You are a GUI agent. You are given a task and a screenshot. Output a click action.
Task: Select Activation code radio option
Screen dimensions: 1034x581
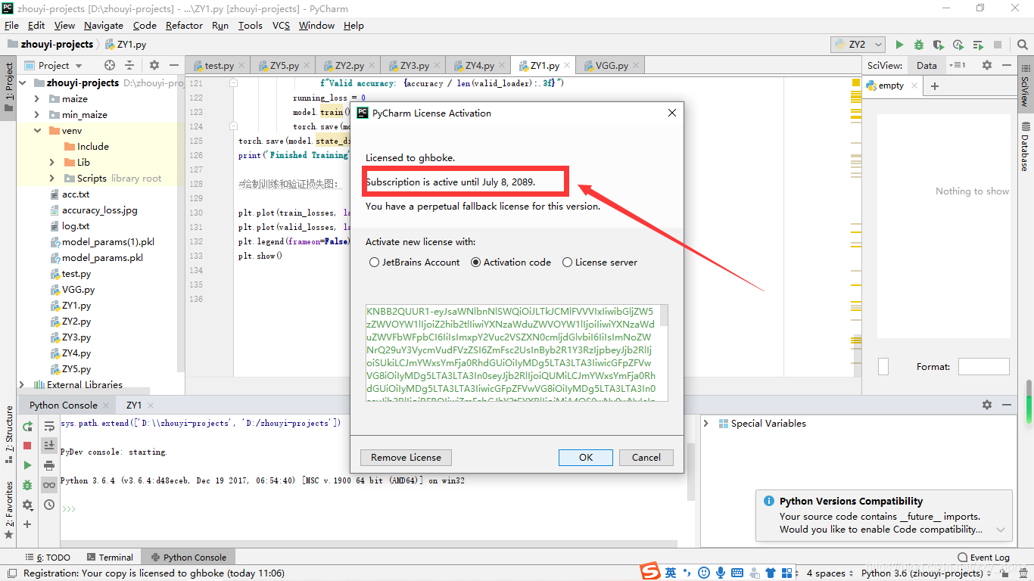click(x=511, y=263)
